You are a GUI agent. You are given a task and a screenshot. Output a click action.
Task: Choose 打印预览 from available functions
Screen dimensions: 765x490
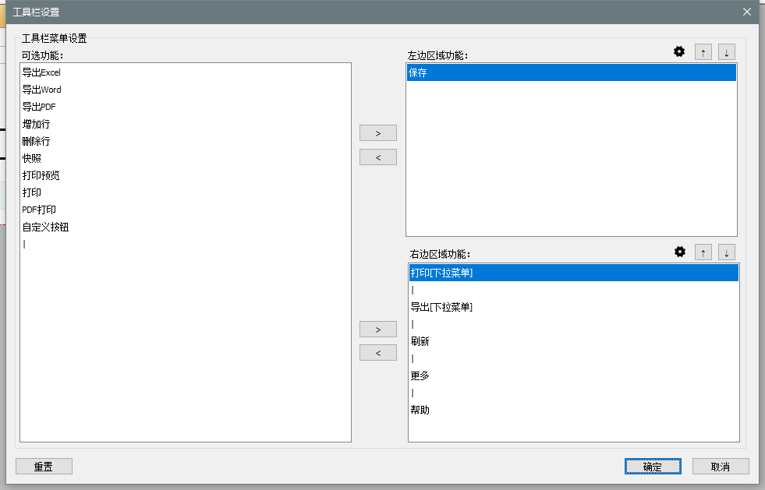41,175
